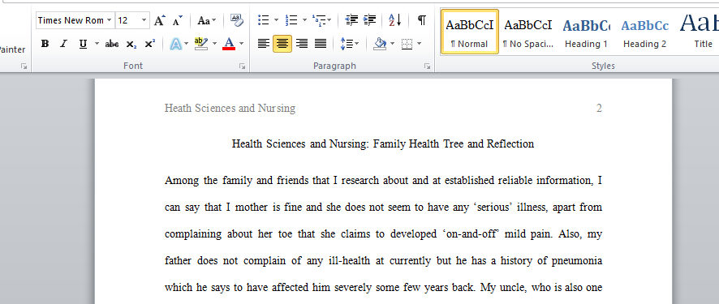Click the Grow Font icon

(x=160, y=20)
